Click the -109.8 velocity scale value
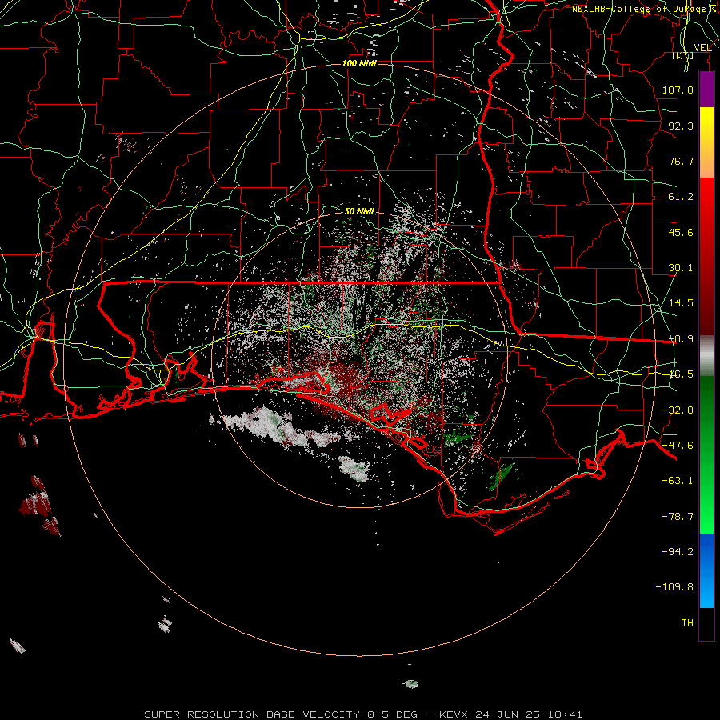The width and height of the screenshot is (720, 720). (674, 587)
